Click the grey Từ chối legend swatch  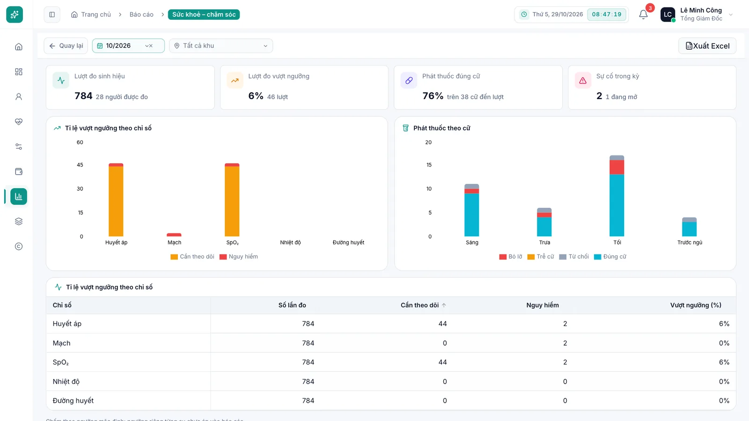click(563, 257)
